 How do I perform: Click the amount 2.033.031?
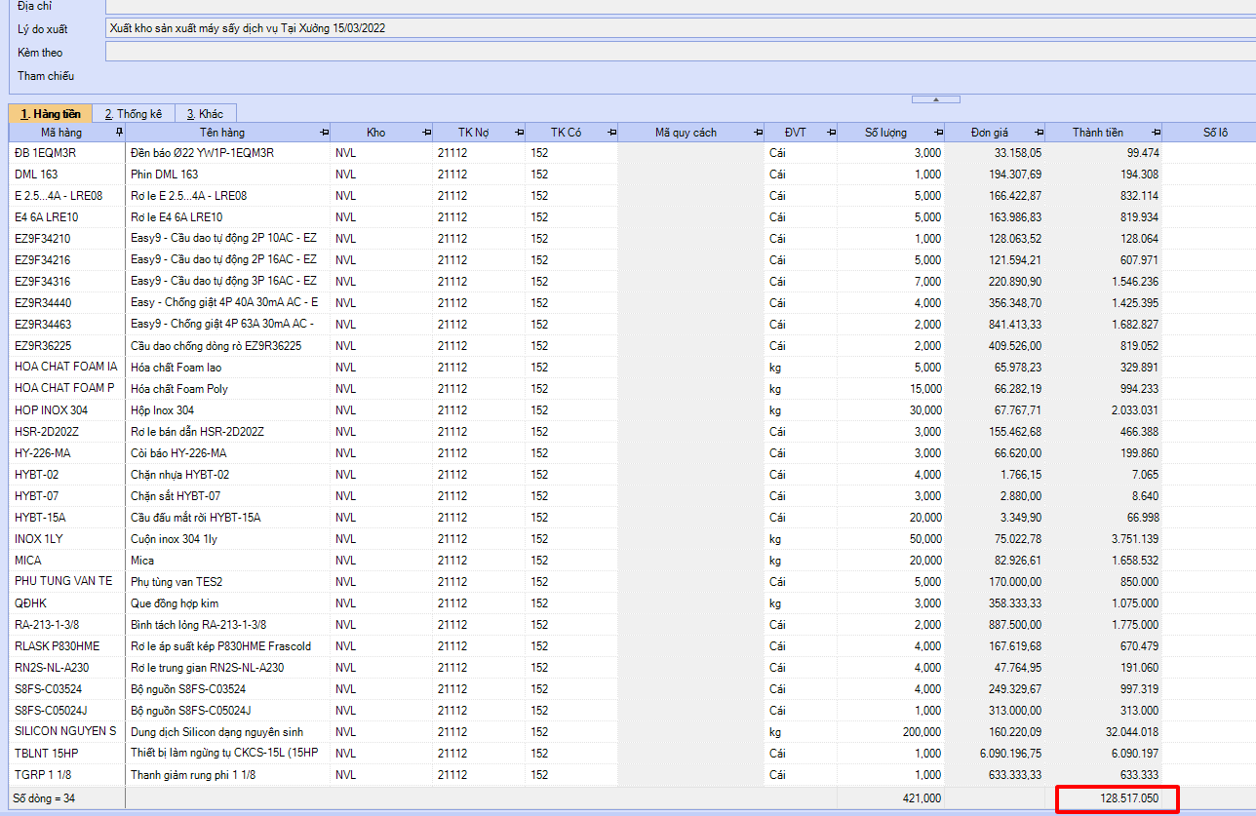1134,410
